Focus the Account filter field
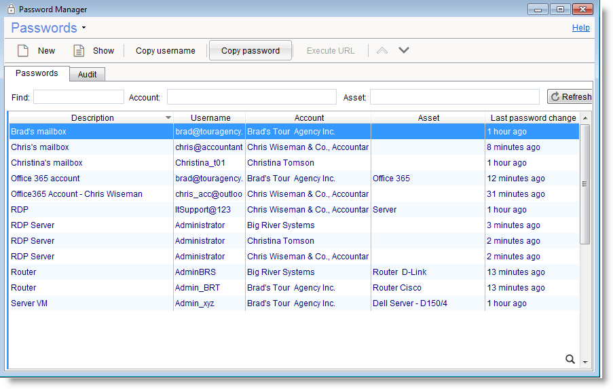 pyautogui.click(x=251, y=97)
